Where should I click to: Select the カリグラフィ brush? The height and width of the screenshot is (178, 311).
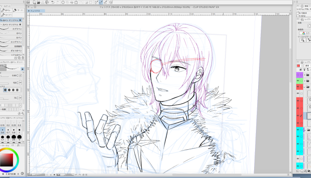pos(11,42)
